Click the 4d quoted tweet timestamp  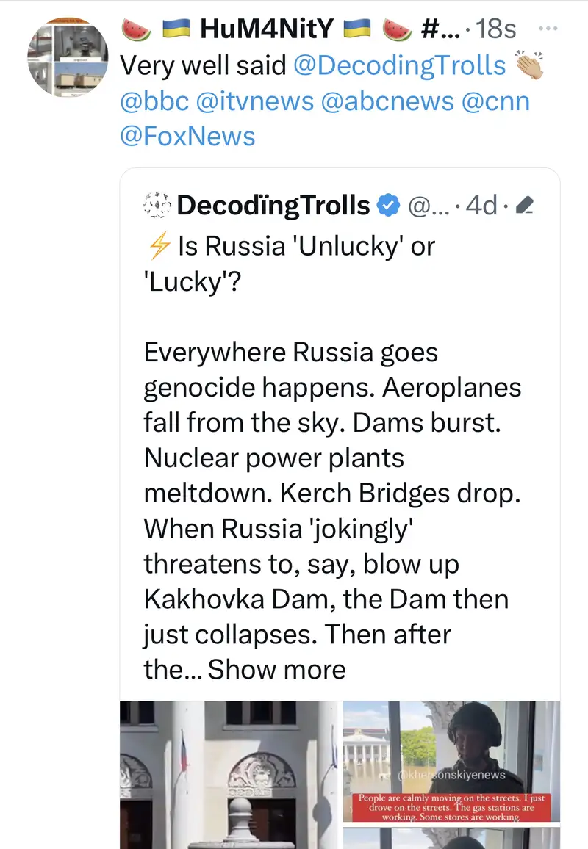(481, 206)
